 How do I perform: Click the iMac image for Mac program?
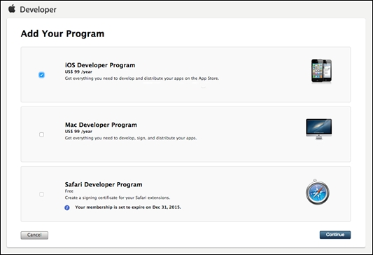tap(318, 129)
